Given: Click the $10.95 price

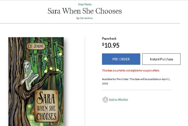Looking at the screenshot, I should 112,45.
